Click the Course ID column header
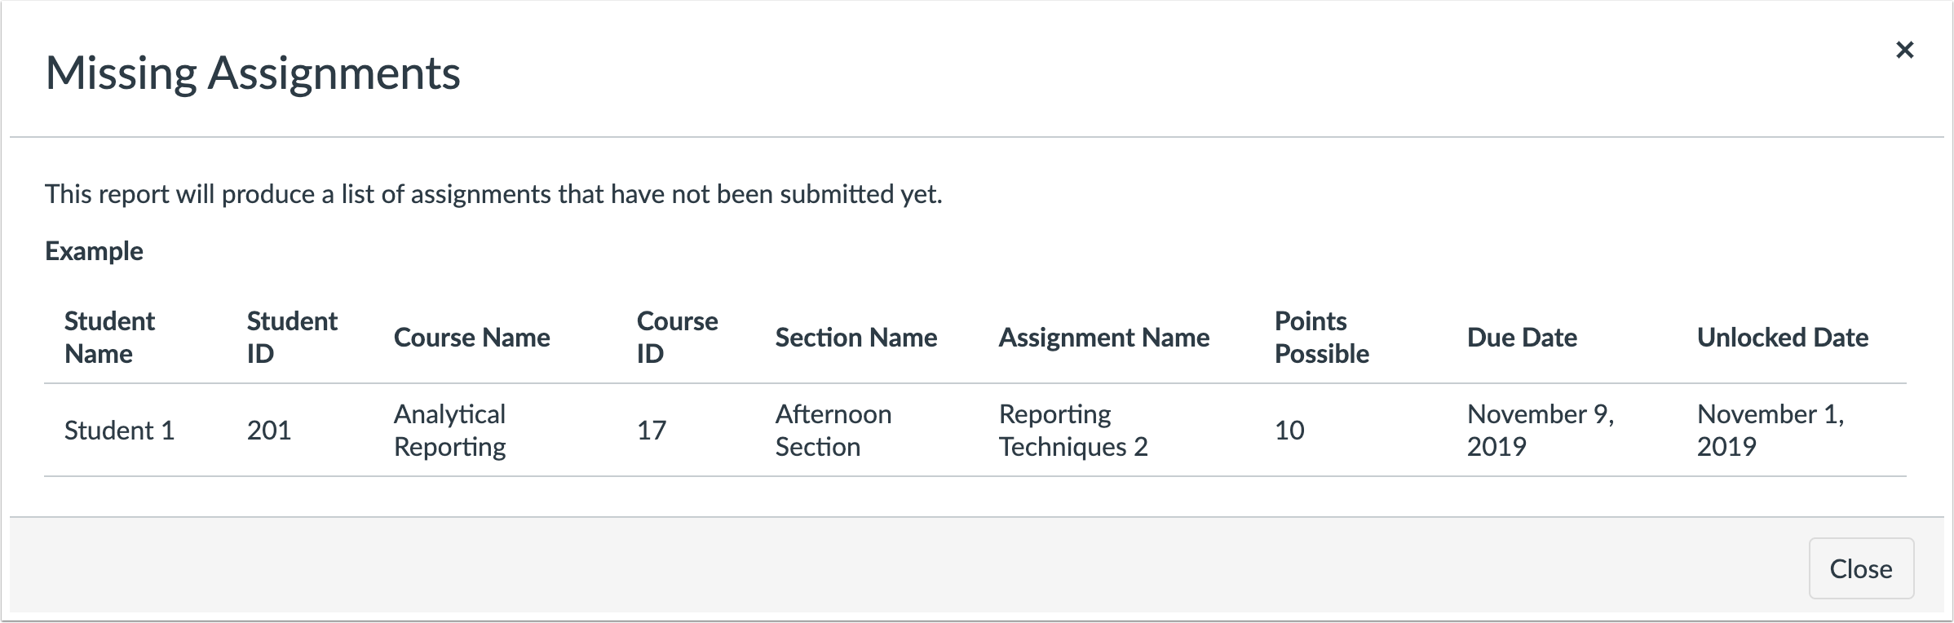This screenshot has height=623, width=1954. [x=677, y=337]
